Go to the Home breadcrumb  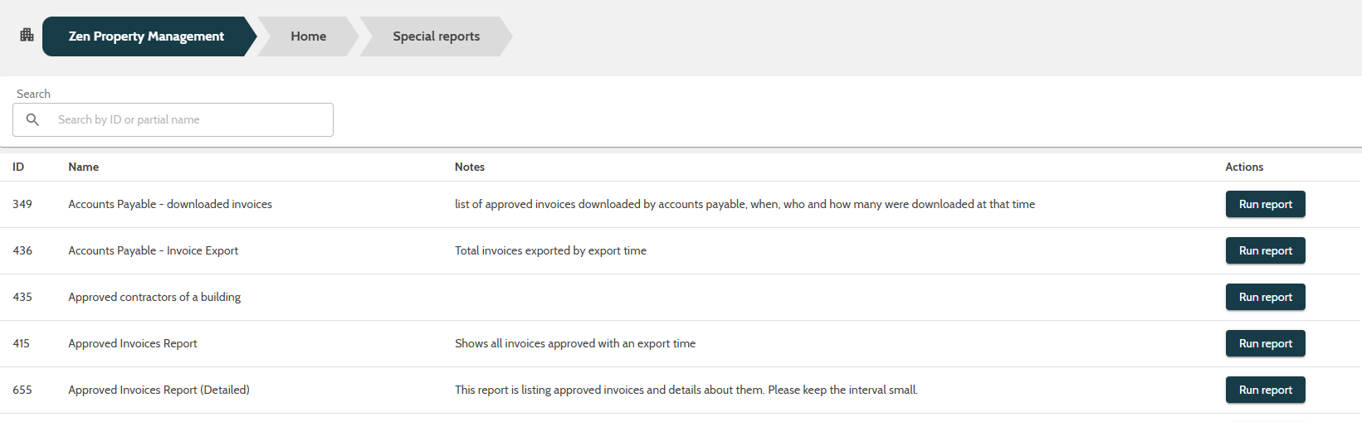tap(308, 36)
